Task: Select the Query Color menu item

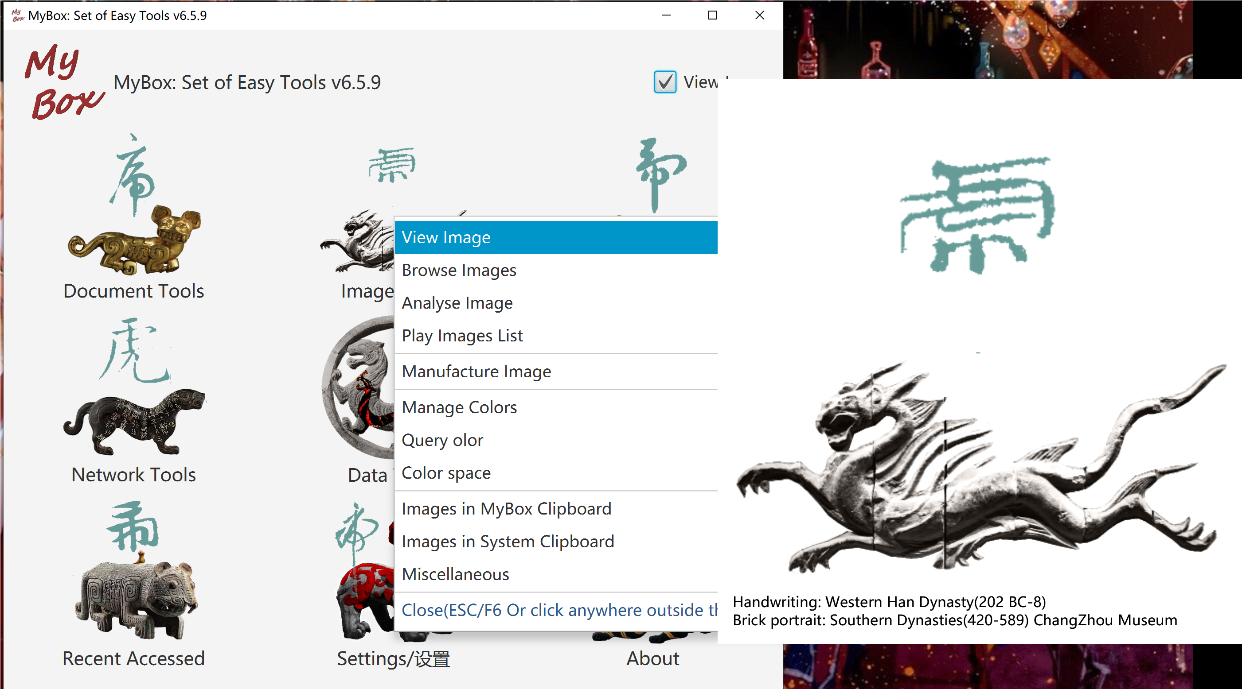Action: pos(556,440)
